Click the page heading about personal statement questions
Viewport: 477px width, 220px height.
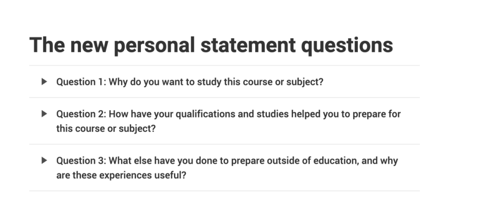pyautogui.click(x=211, y=45)
